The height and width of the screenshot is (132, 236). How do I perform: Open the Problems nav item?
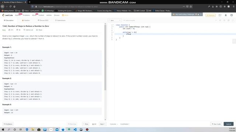click(x=26, y=15)
